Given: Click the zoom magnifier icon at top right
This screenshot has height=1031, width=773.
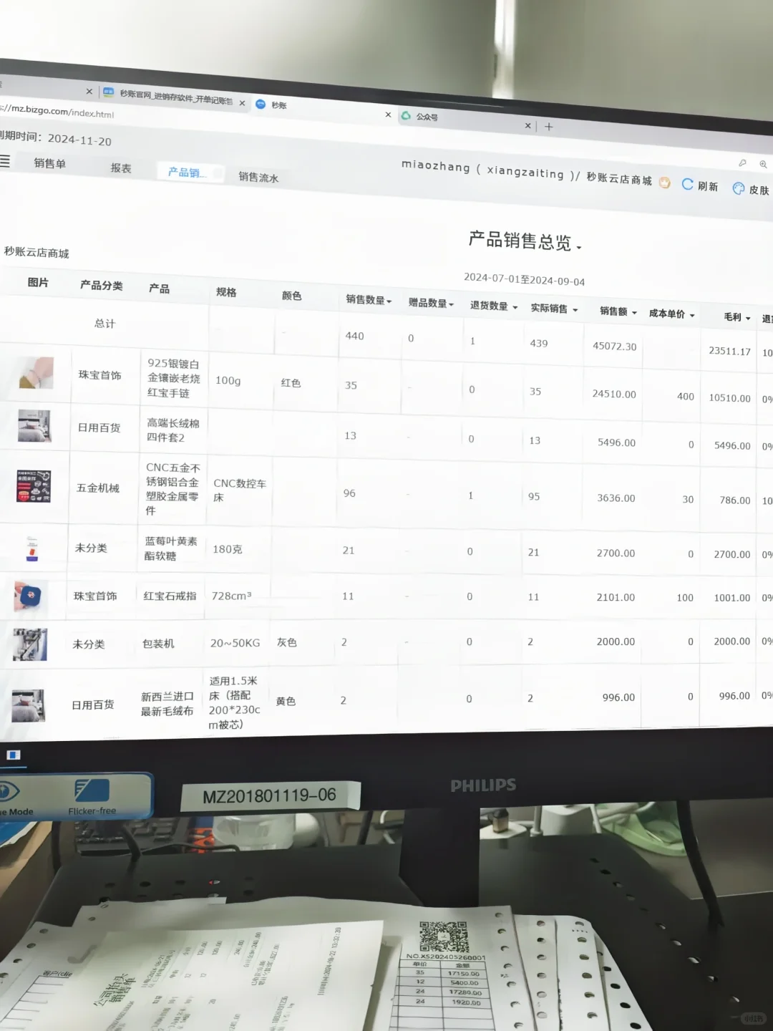Looking at the screenshot, I should 763,164.
